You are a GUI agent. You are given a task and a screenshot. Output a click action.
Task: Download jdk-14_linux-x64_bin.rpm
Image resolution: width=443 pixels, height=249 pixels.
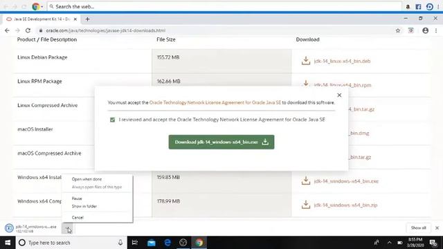tap(343, 85)
